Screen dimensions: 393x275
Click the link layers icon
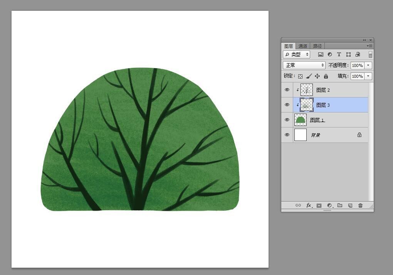click(x=298, y=205)
